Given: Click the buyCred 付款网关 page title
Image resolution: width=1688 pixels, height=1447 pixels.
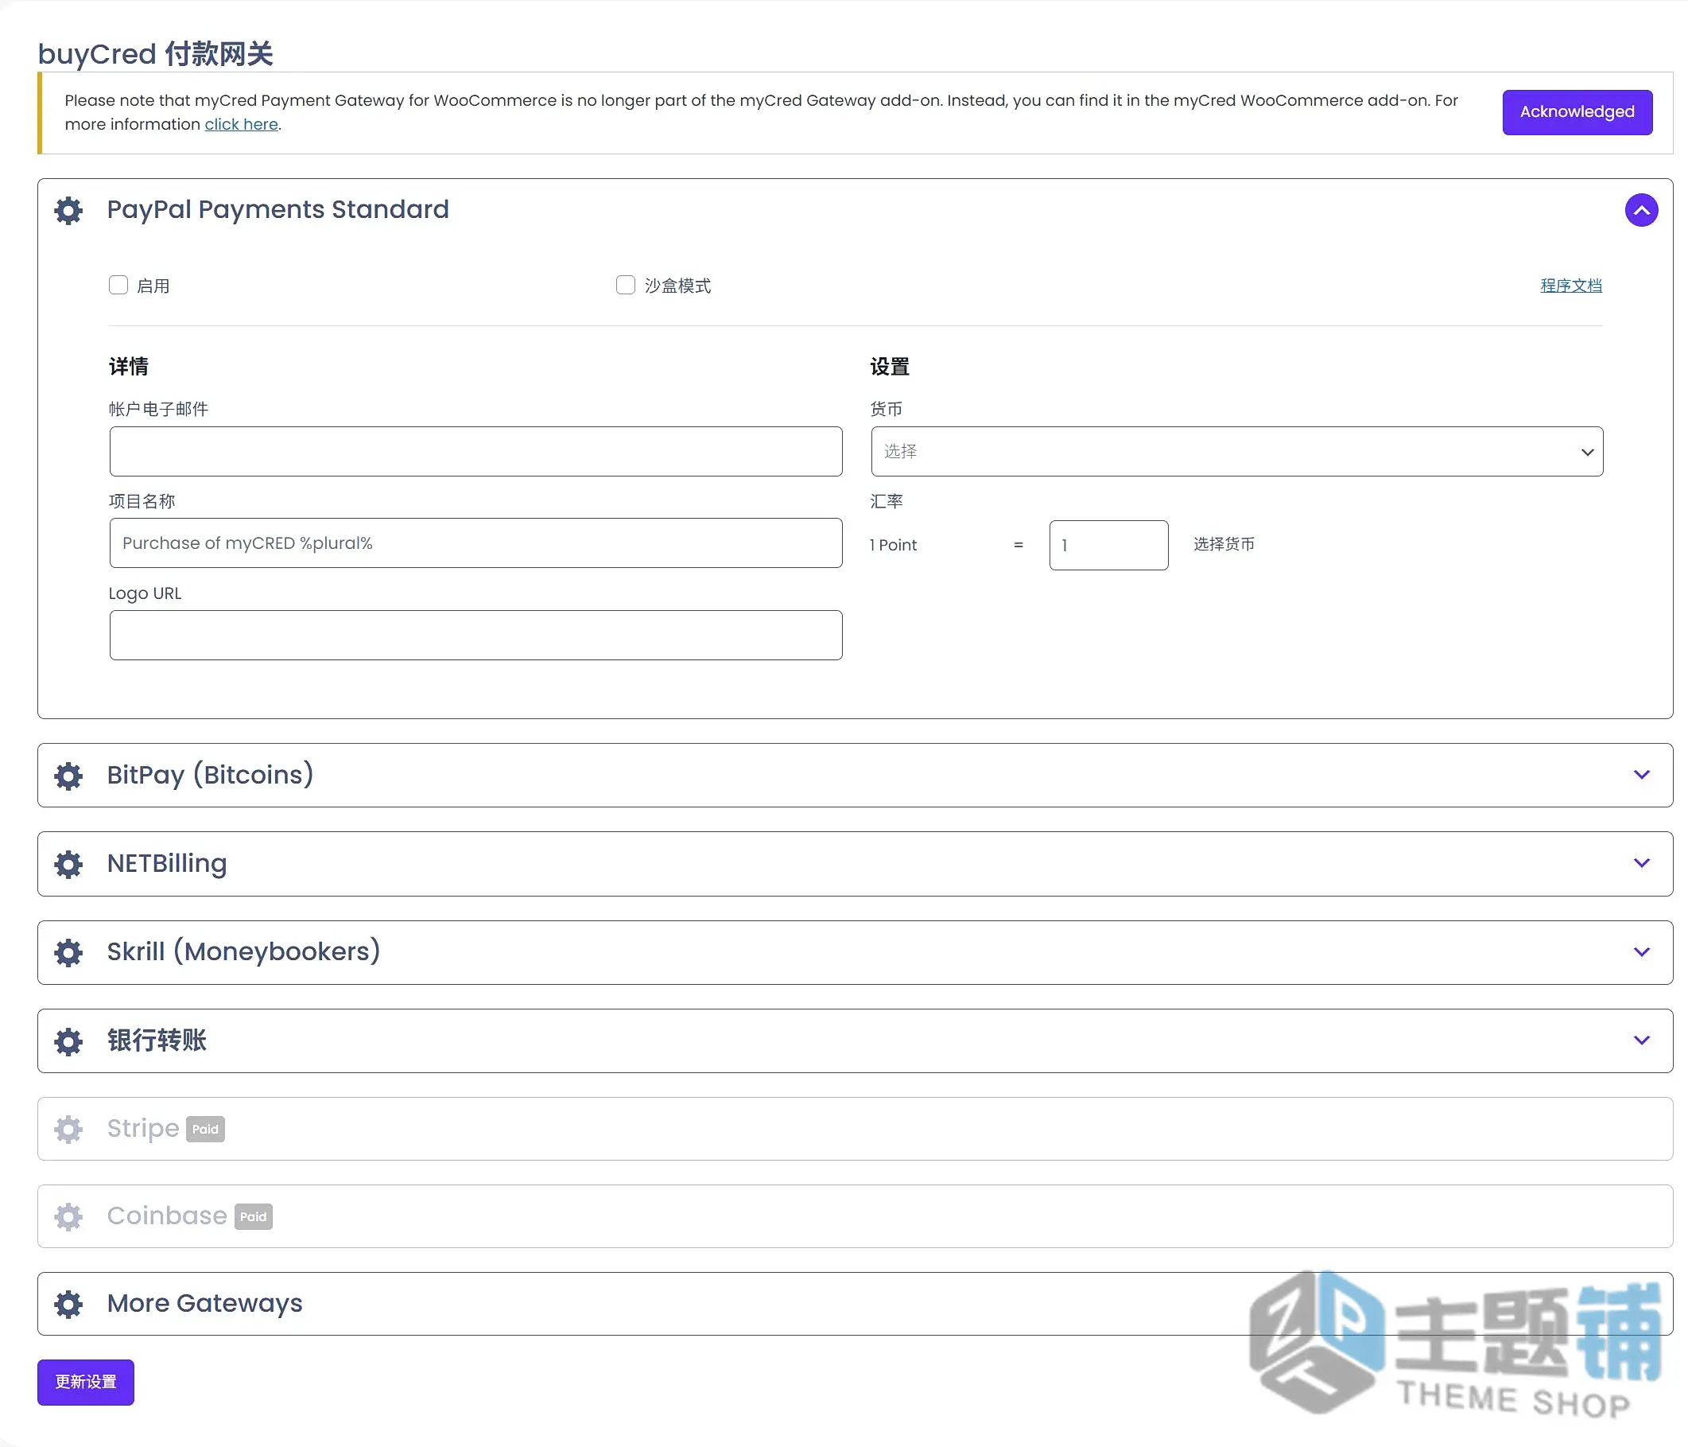Looking at the screenshot, I should pos(155,54).
